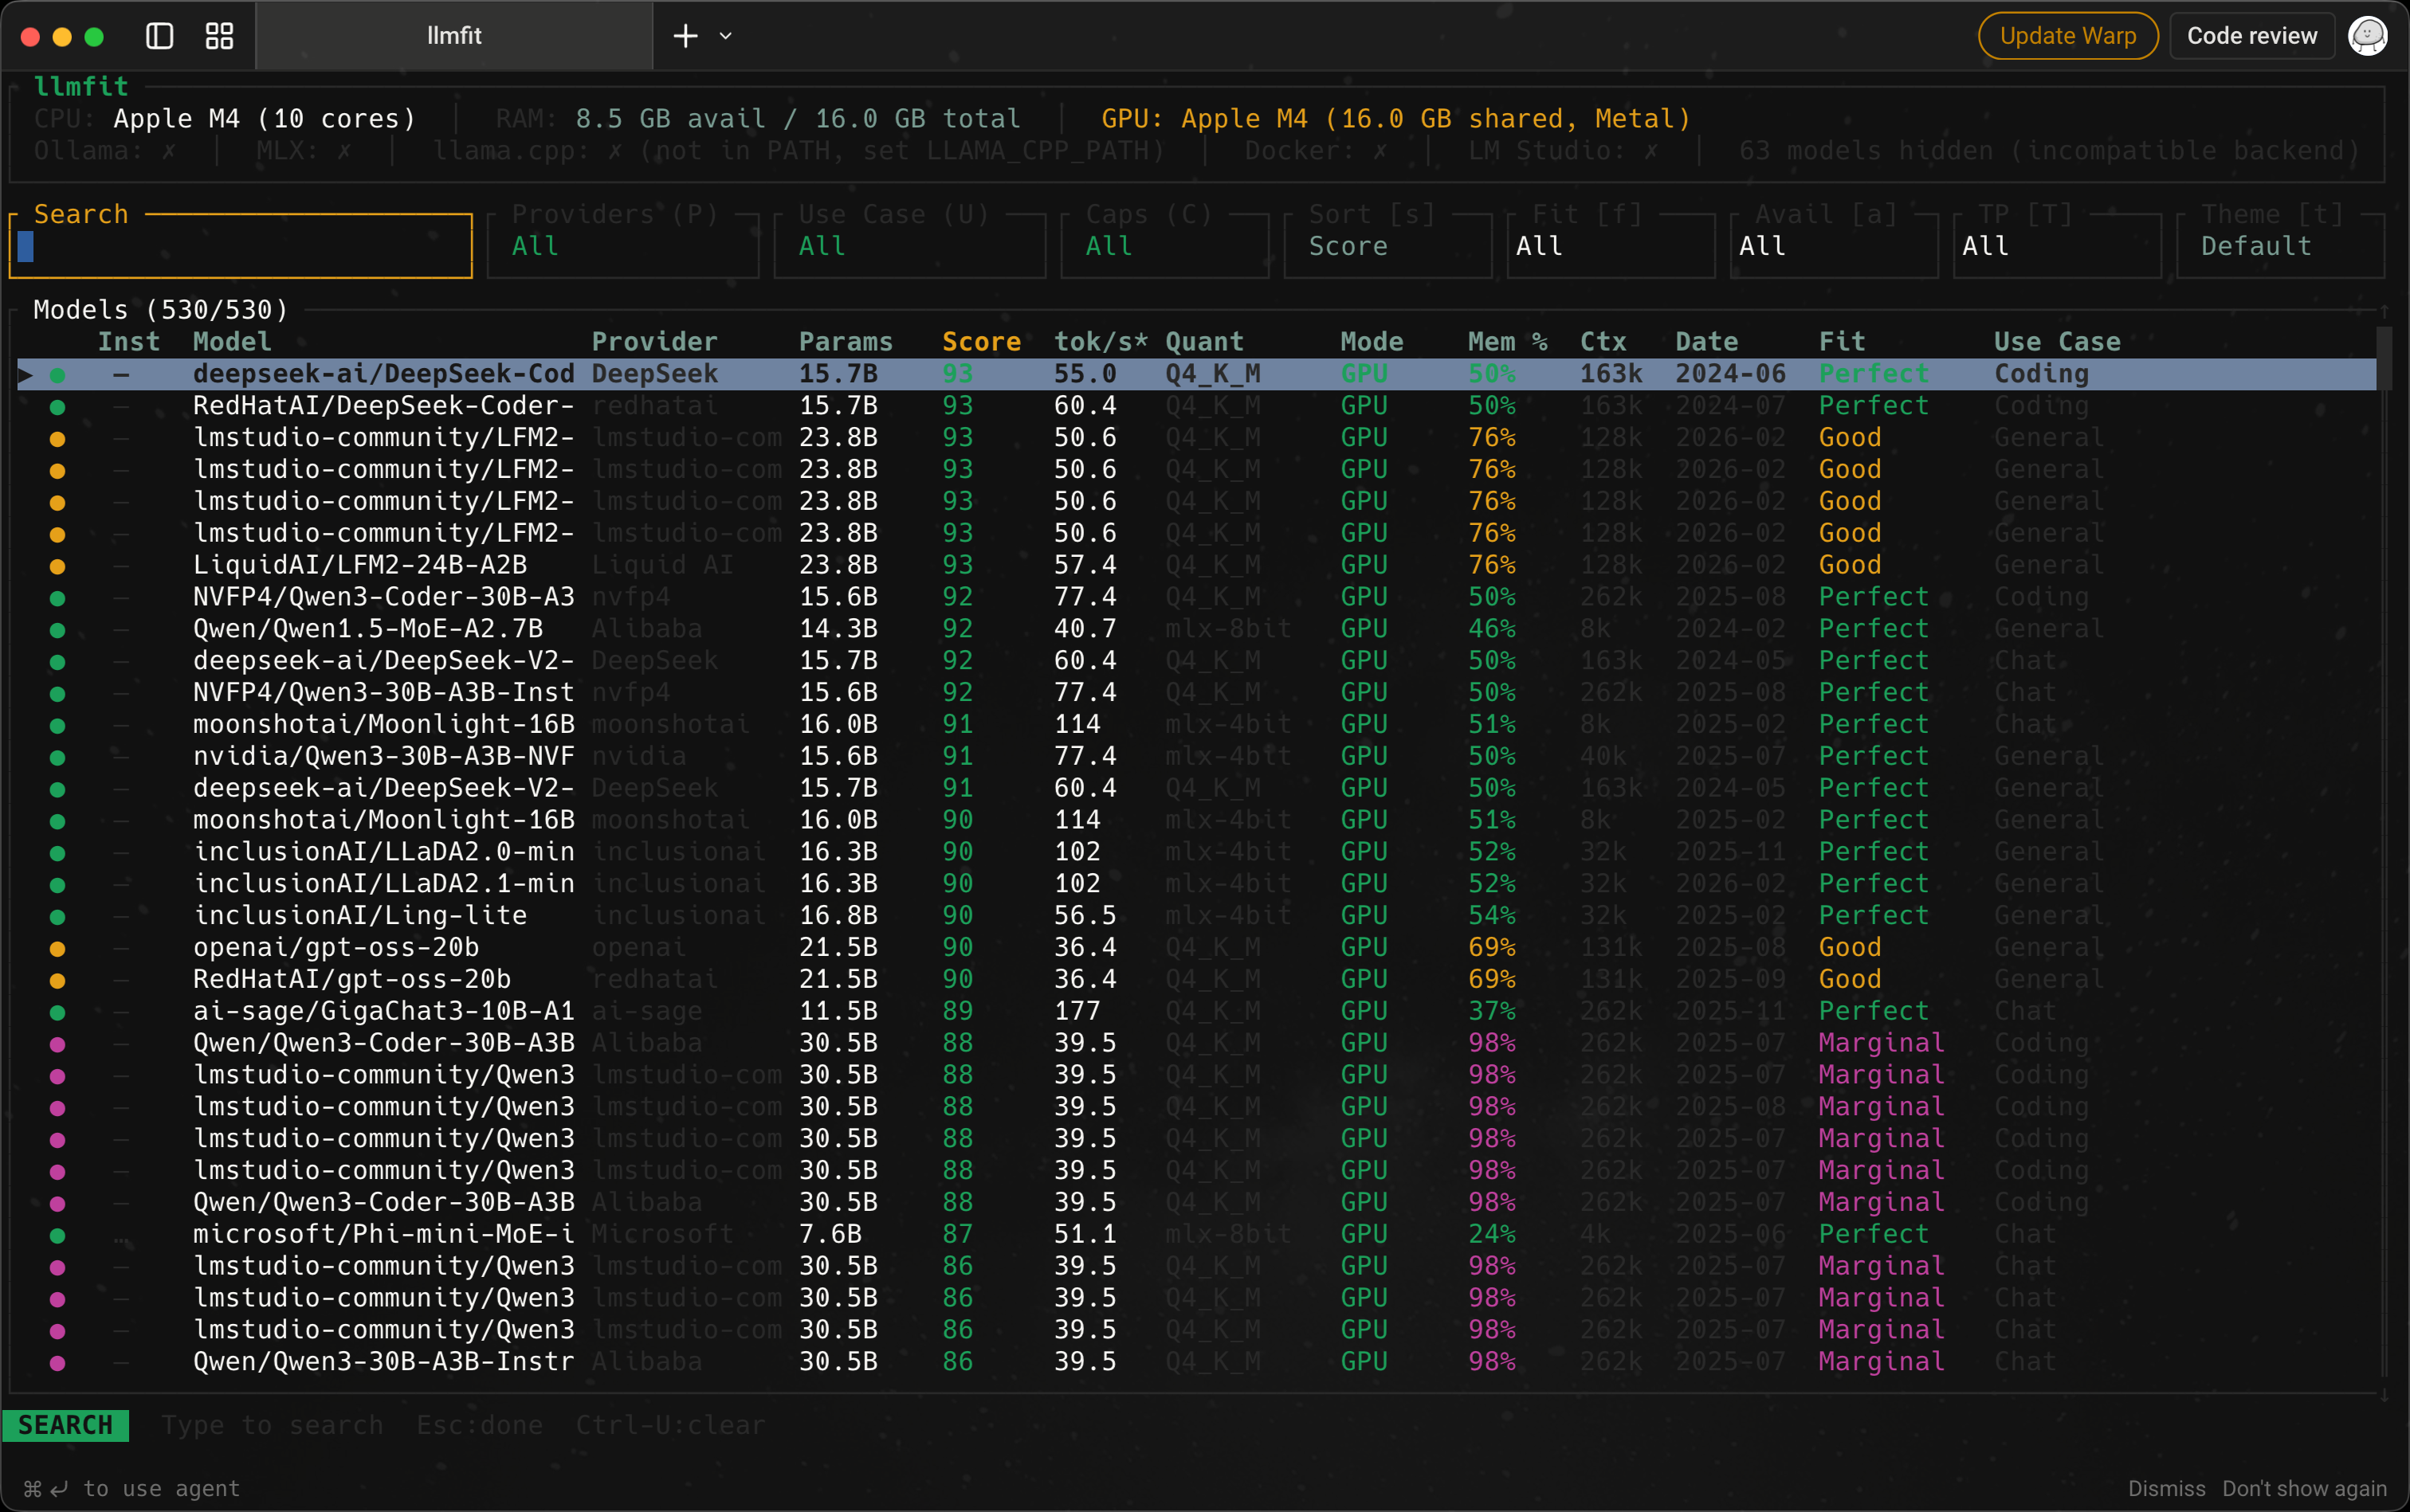Open the Use Case filter box

(x=909, y=246)
